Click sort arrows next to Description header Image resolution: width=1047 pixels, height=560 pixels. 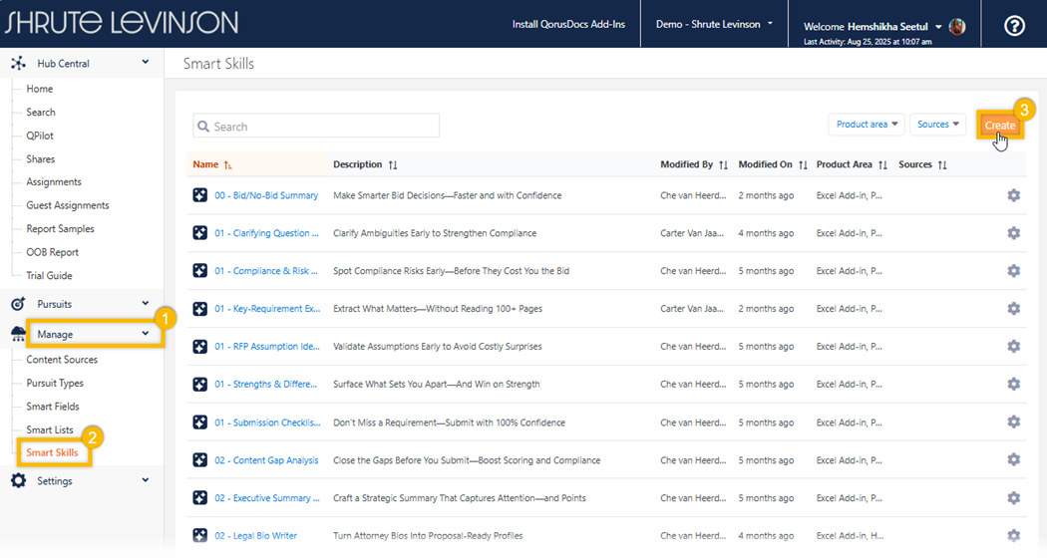(393, 165)
